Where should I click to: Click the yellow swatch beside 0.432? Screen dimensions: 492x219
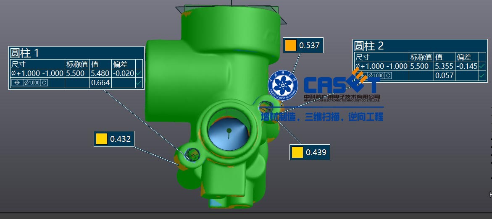[x=101, y=139]
